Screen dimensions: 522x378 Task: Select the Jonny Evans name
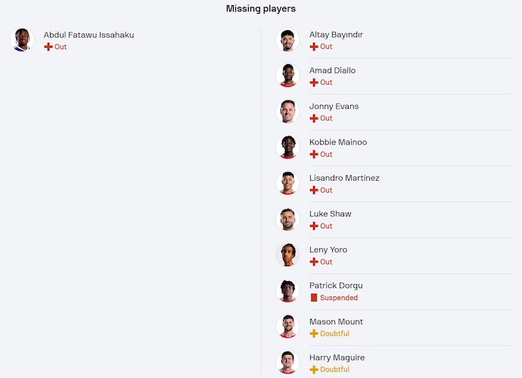(x=334, y=107)
